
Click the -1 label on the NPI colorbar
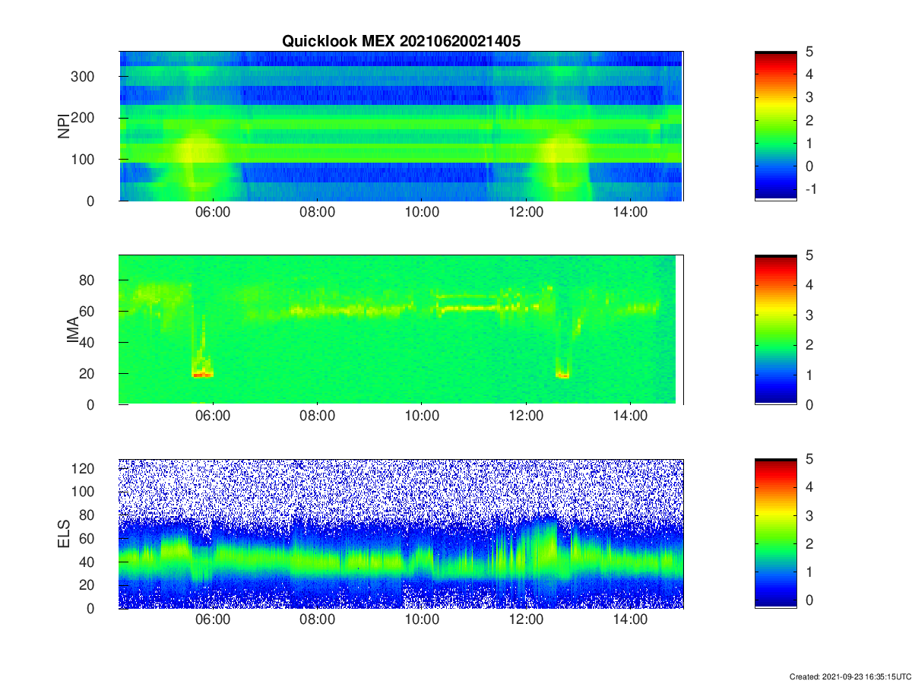(x=810, y=188)
